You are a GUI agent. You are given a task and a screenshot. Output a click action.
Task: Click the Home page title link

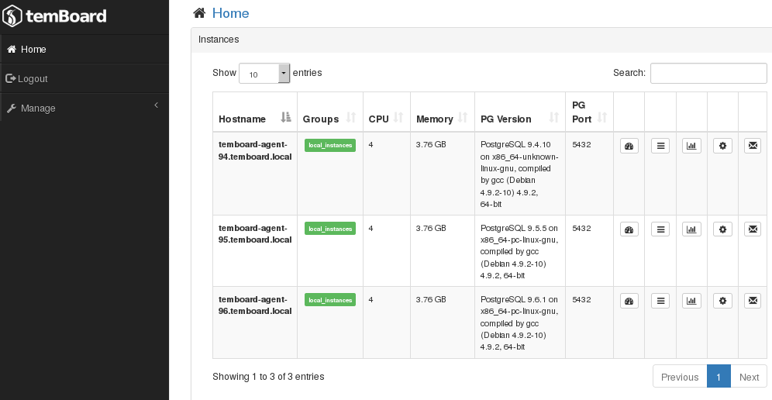230,13
